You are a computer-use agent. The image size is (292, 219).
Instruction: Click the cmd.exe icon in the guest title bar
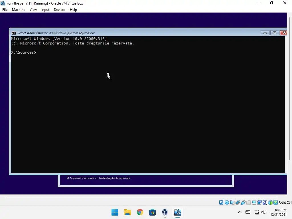point(14,33)
